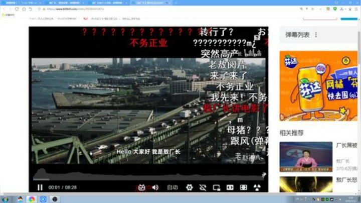Open danmaku list more options dots
The height and width of the screenshot is (203, 361).
pyautogui.click(x=316, y=35)
